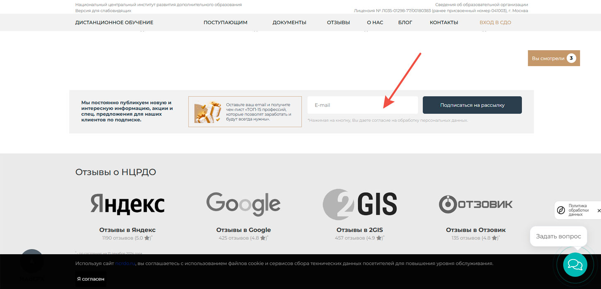Click the Отзывы о НЦРДО heading

point(116,172)
